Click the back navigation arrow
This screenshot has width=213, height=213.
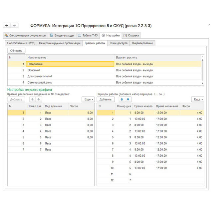7,26
